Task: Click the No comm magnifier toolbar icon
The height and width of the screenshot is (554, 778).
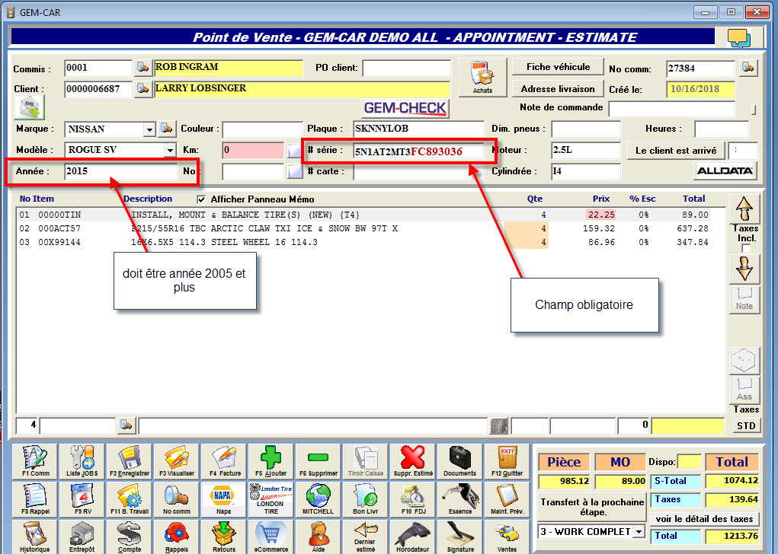Action: (177, 499)
